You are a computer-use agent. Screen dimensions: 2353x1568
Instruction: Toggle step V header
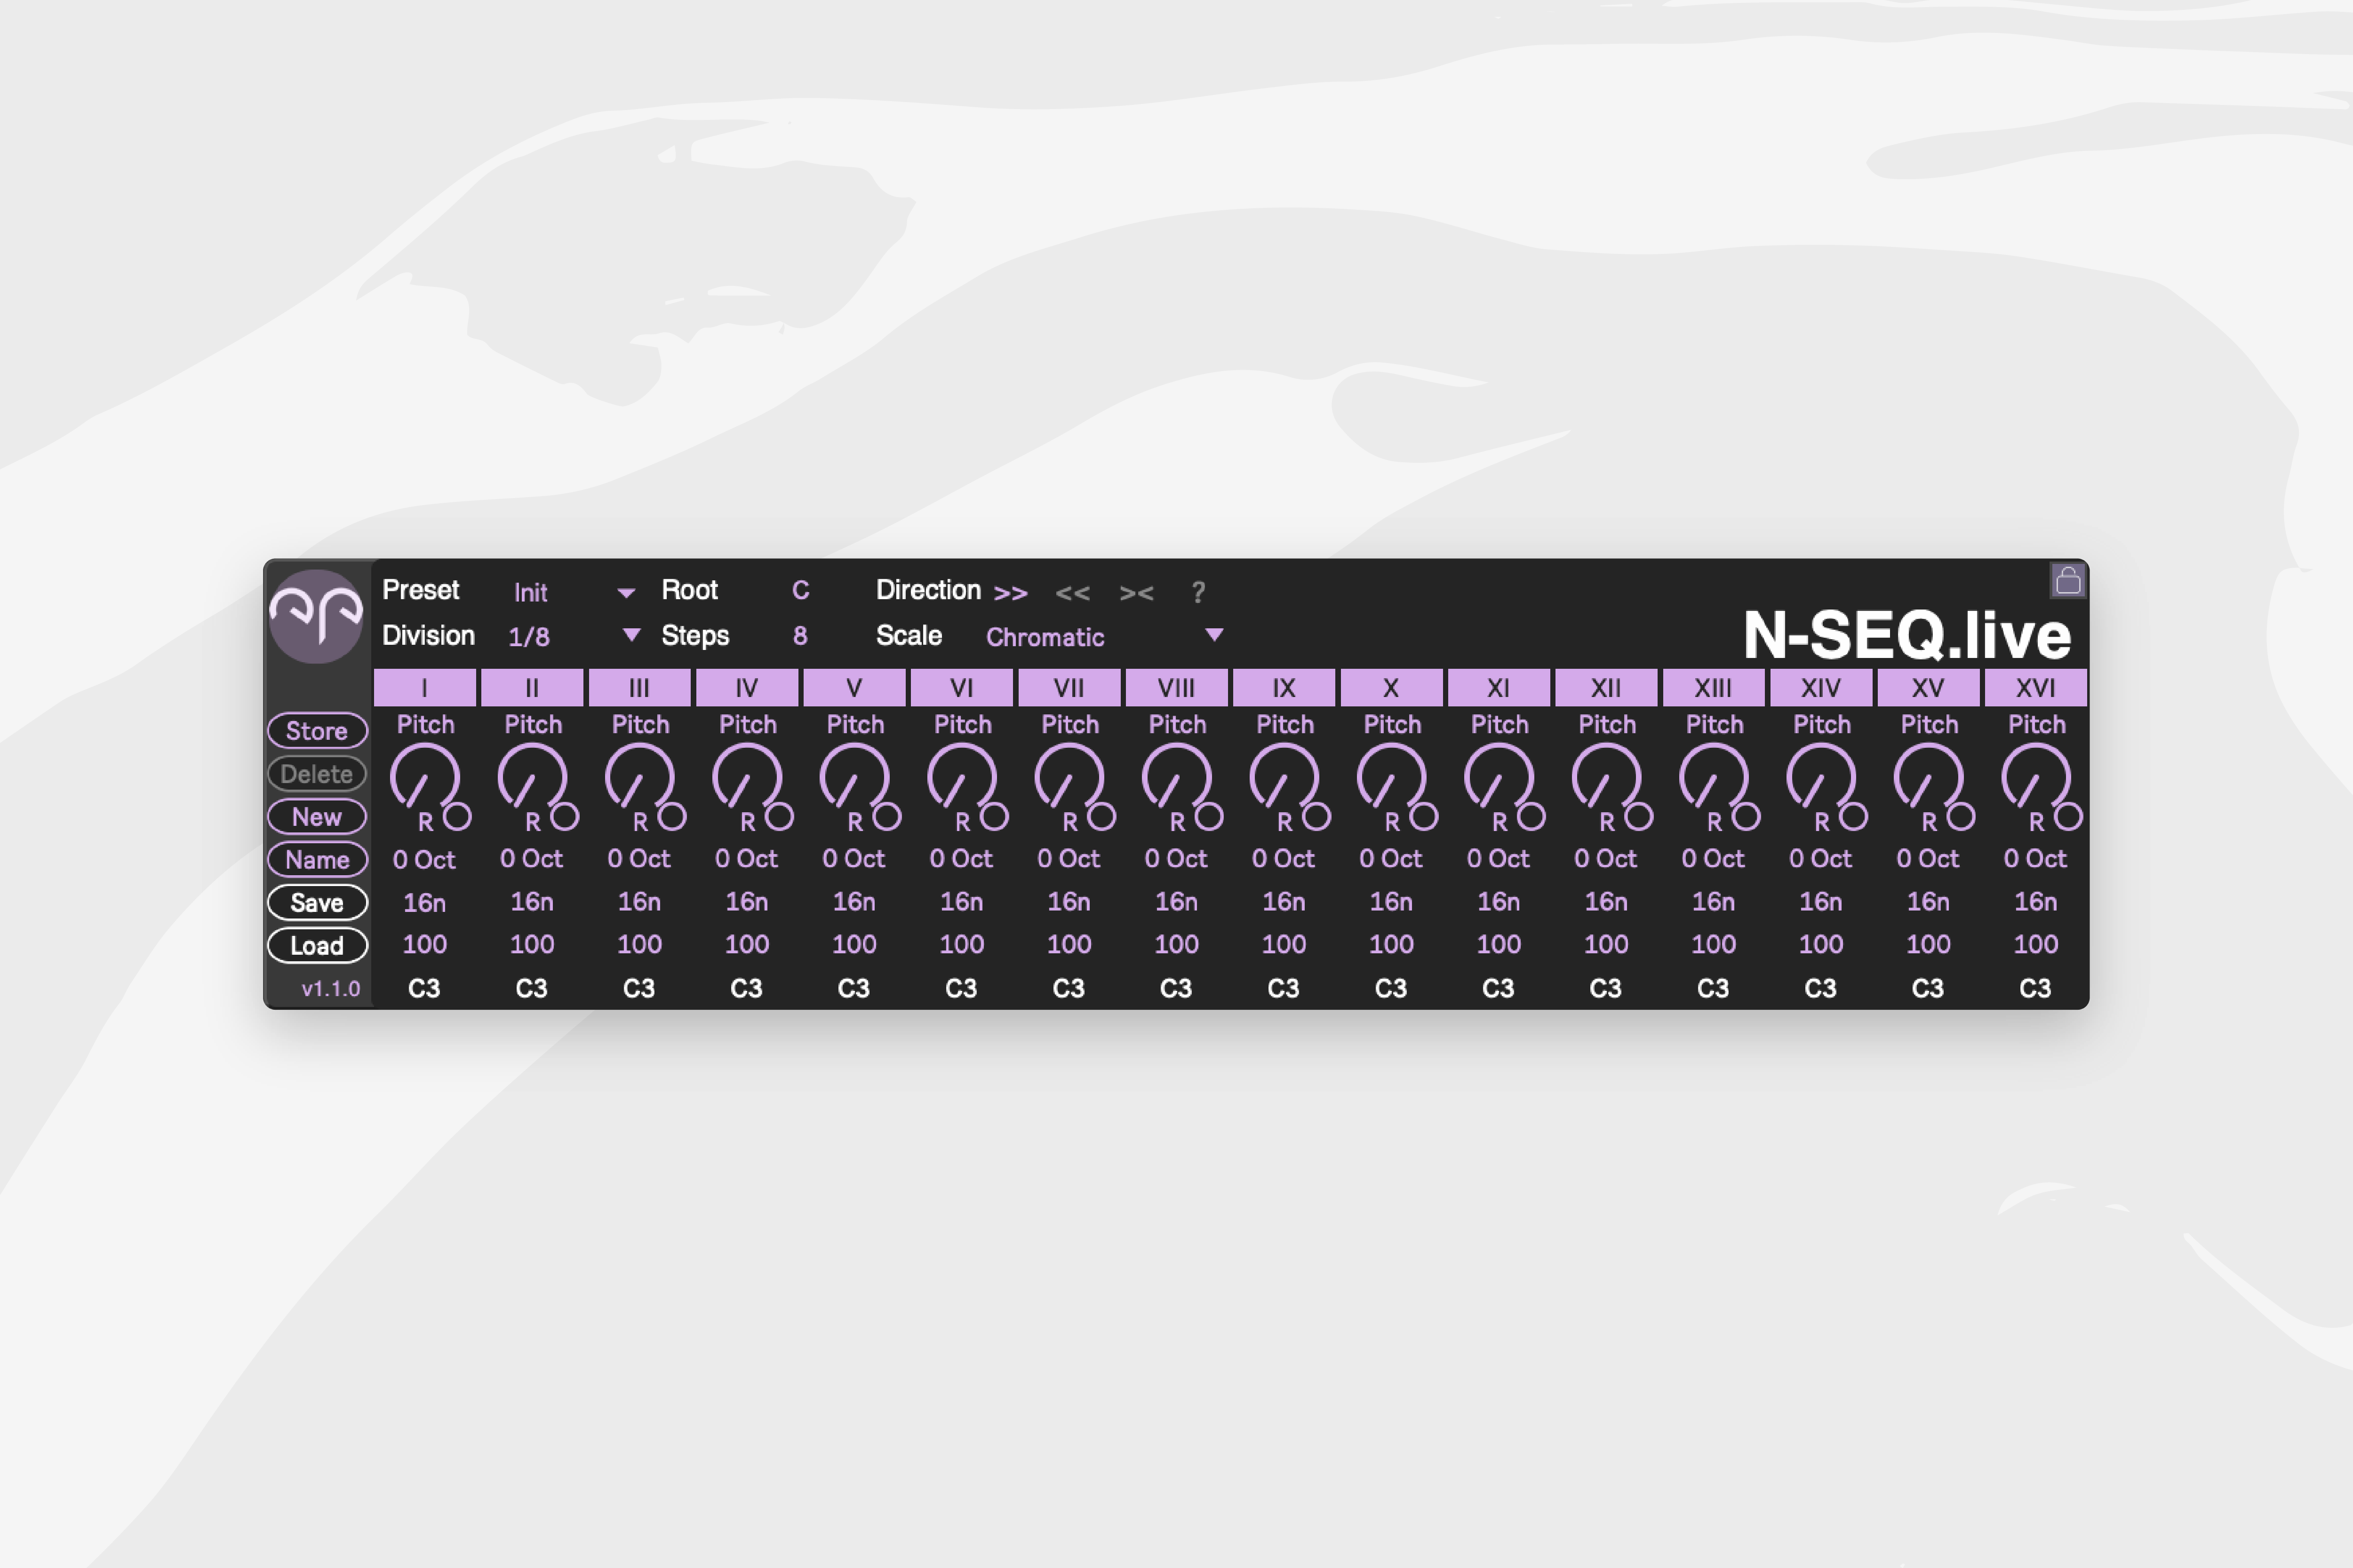[854, 688]
